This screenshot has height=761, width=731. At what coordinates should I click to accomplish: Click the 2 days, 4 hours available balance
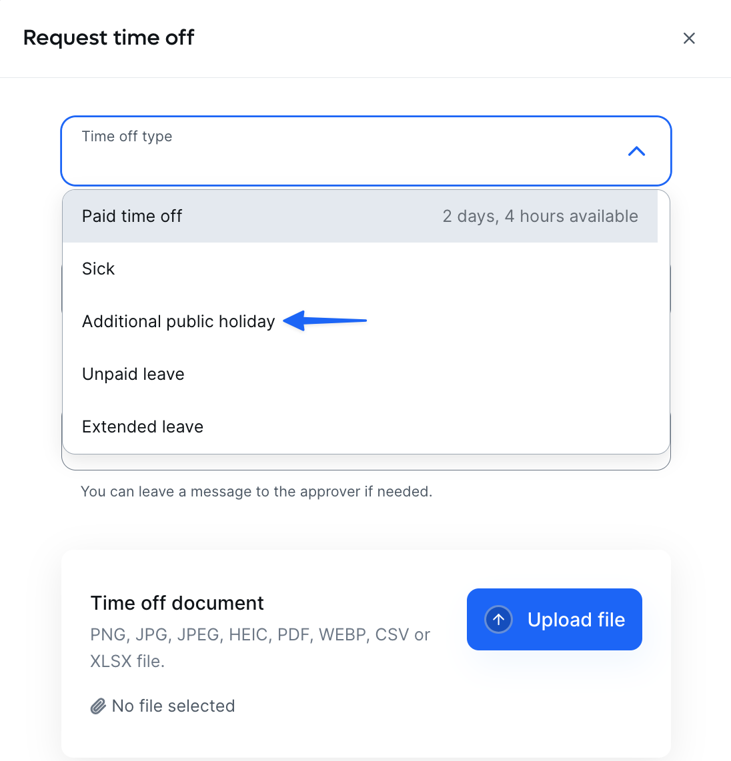(540, 217)
